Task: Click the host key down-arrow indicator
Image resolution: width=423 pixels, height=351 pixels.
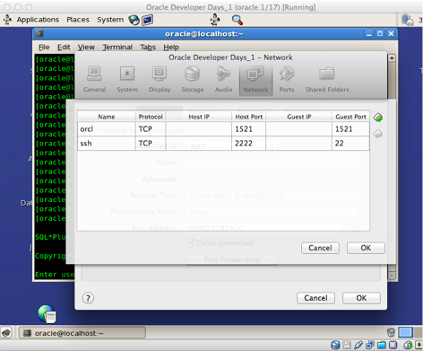Action: pyautogui.click(x=419, y=345)
